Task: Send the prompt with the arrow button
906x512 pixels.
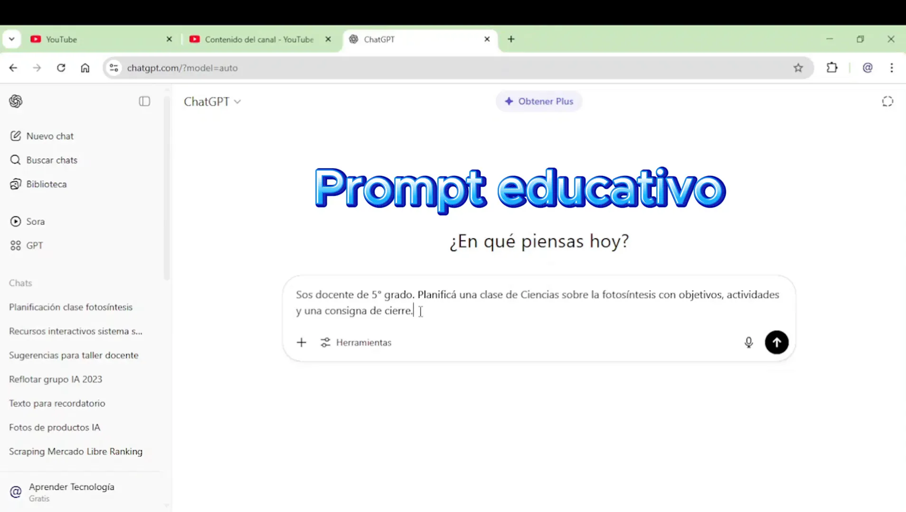Action: click(x=776, y=342)
